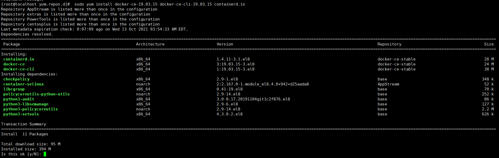Click the Architecture column header

(150, 44)
